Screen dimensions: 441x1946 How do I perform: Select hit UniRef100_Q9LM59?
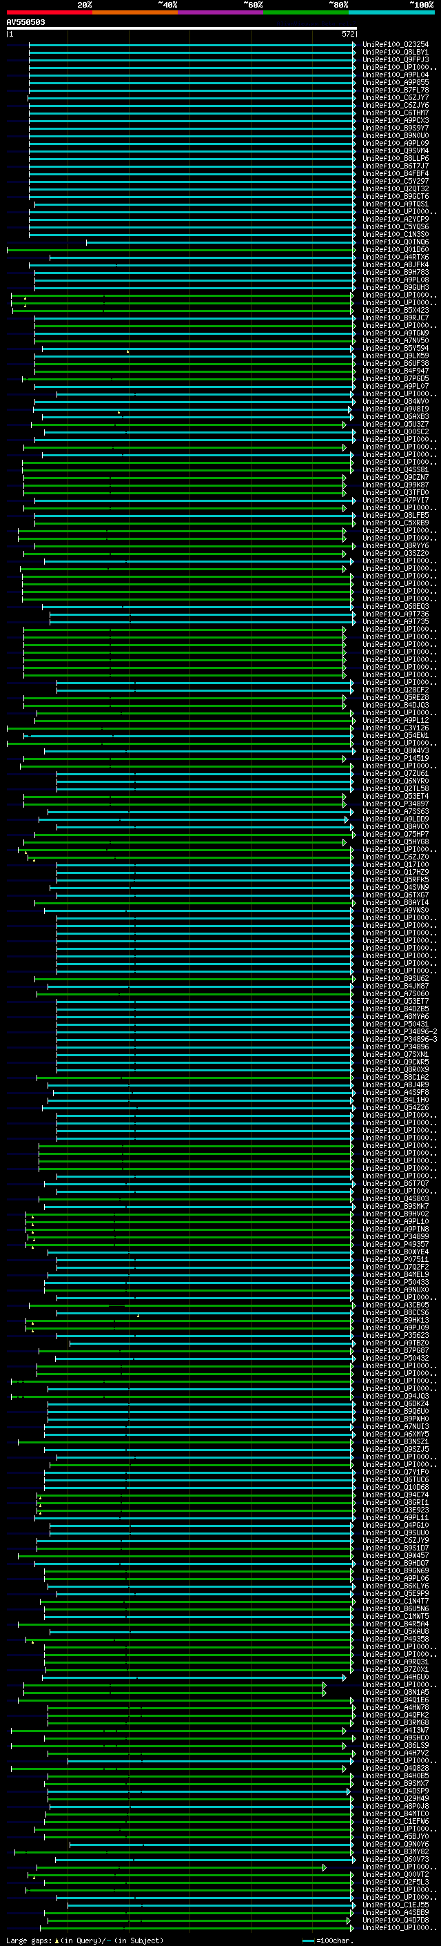tap(395, 356)
